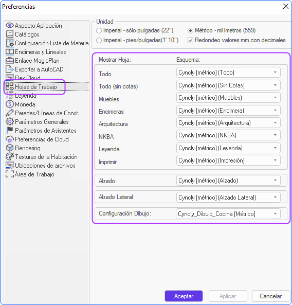
Task: Click the Exportar a AutoCAD icon
Action: [x=10, y=69]
